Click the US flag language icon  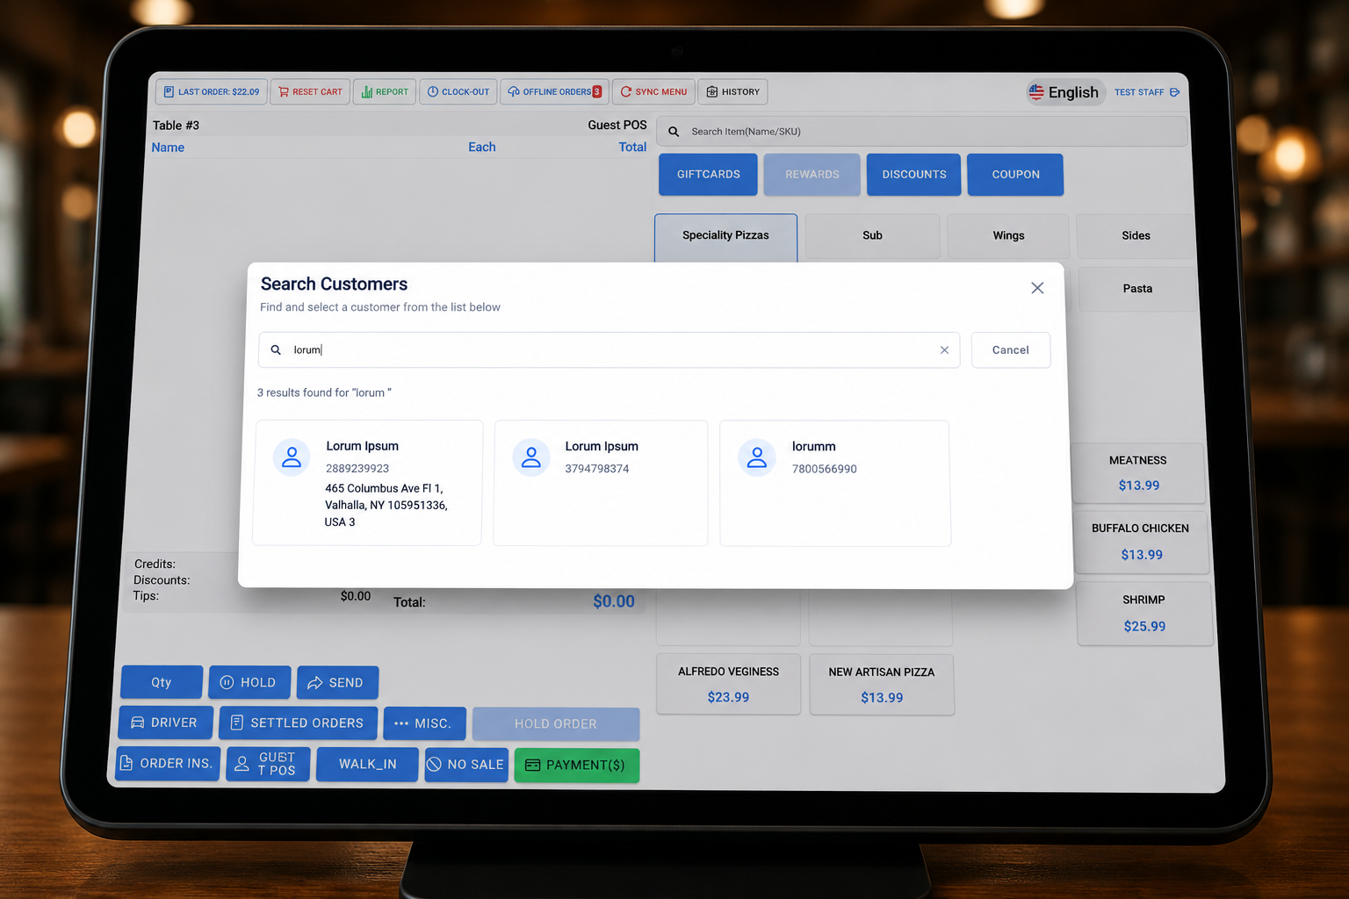pyautogui.click(x=1036, y=92)
